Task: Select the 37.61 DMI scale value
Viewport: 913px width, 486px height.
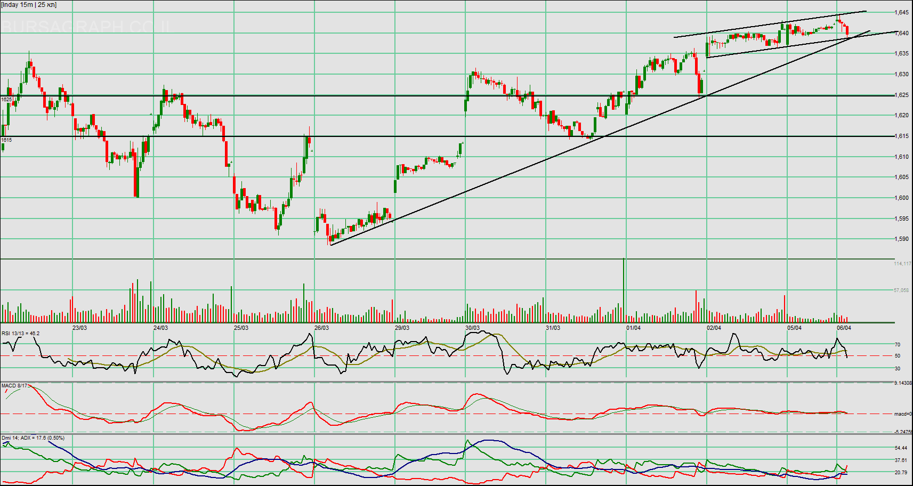Action: tap(901, 460)
